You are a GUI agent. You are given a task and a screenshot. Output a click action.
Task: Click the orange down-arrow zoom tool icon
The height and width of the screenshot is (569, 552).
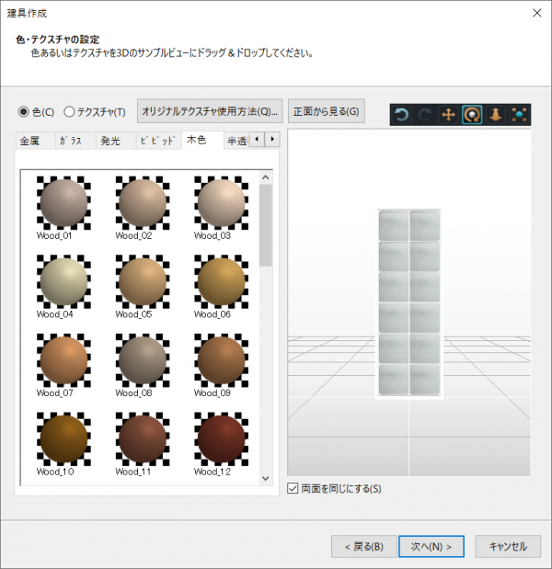point(495,115)
